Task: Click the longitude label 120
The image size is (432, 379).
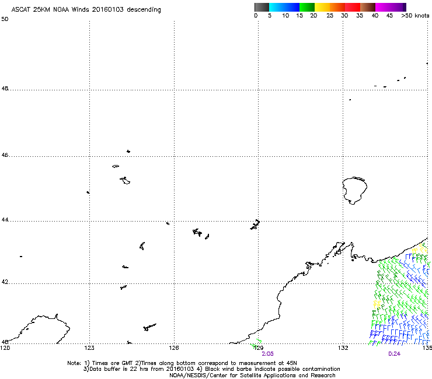Action: (5, 348)
